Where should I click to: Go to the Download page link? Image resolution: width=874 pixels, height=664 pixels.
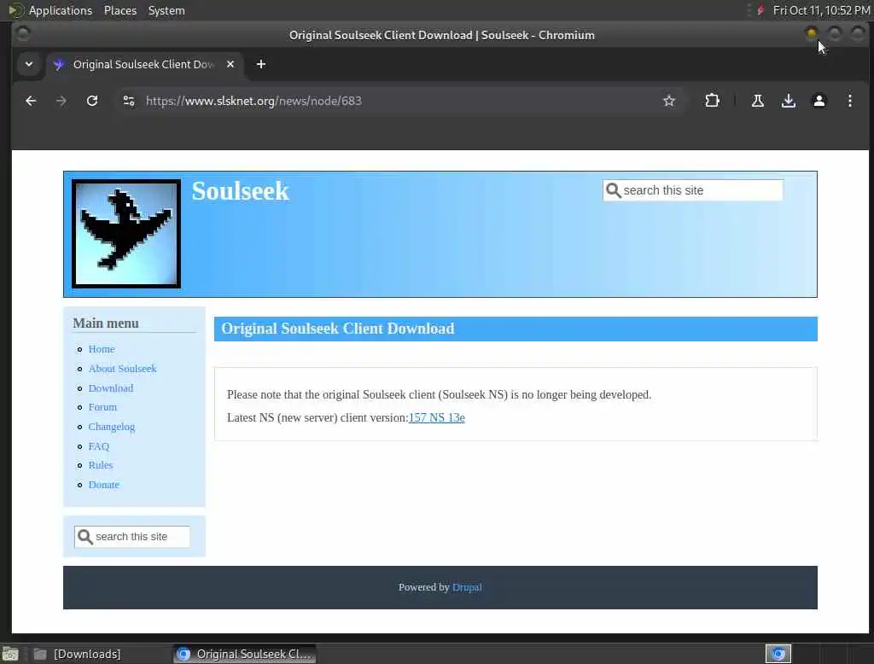tap(110, 388)
